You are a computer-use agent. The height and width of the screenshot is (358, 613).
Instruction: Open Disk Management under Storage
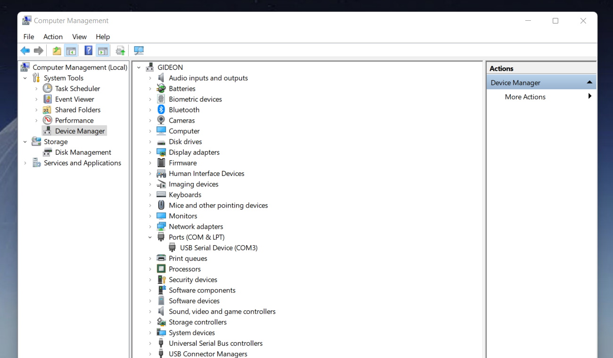point(83,152)
